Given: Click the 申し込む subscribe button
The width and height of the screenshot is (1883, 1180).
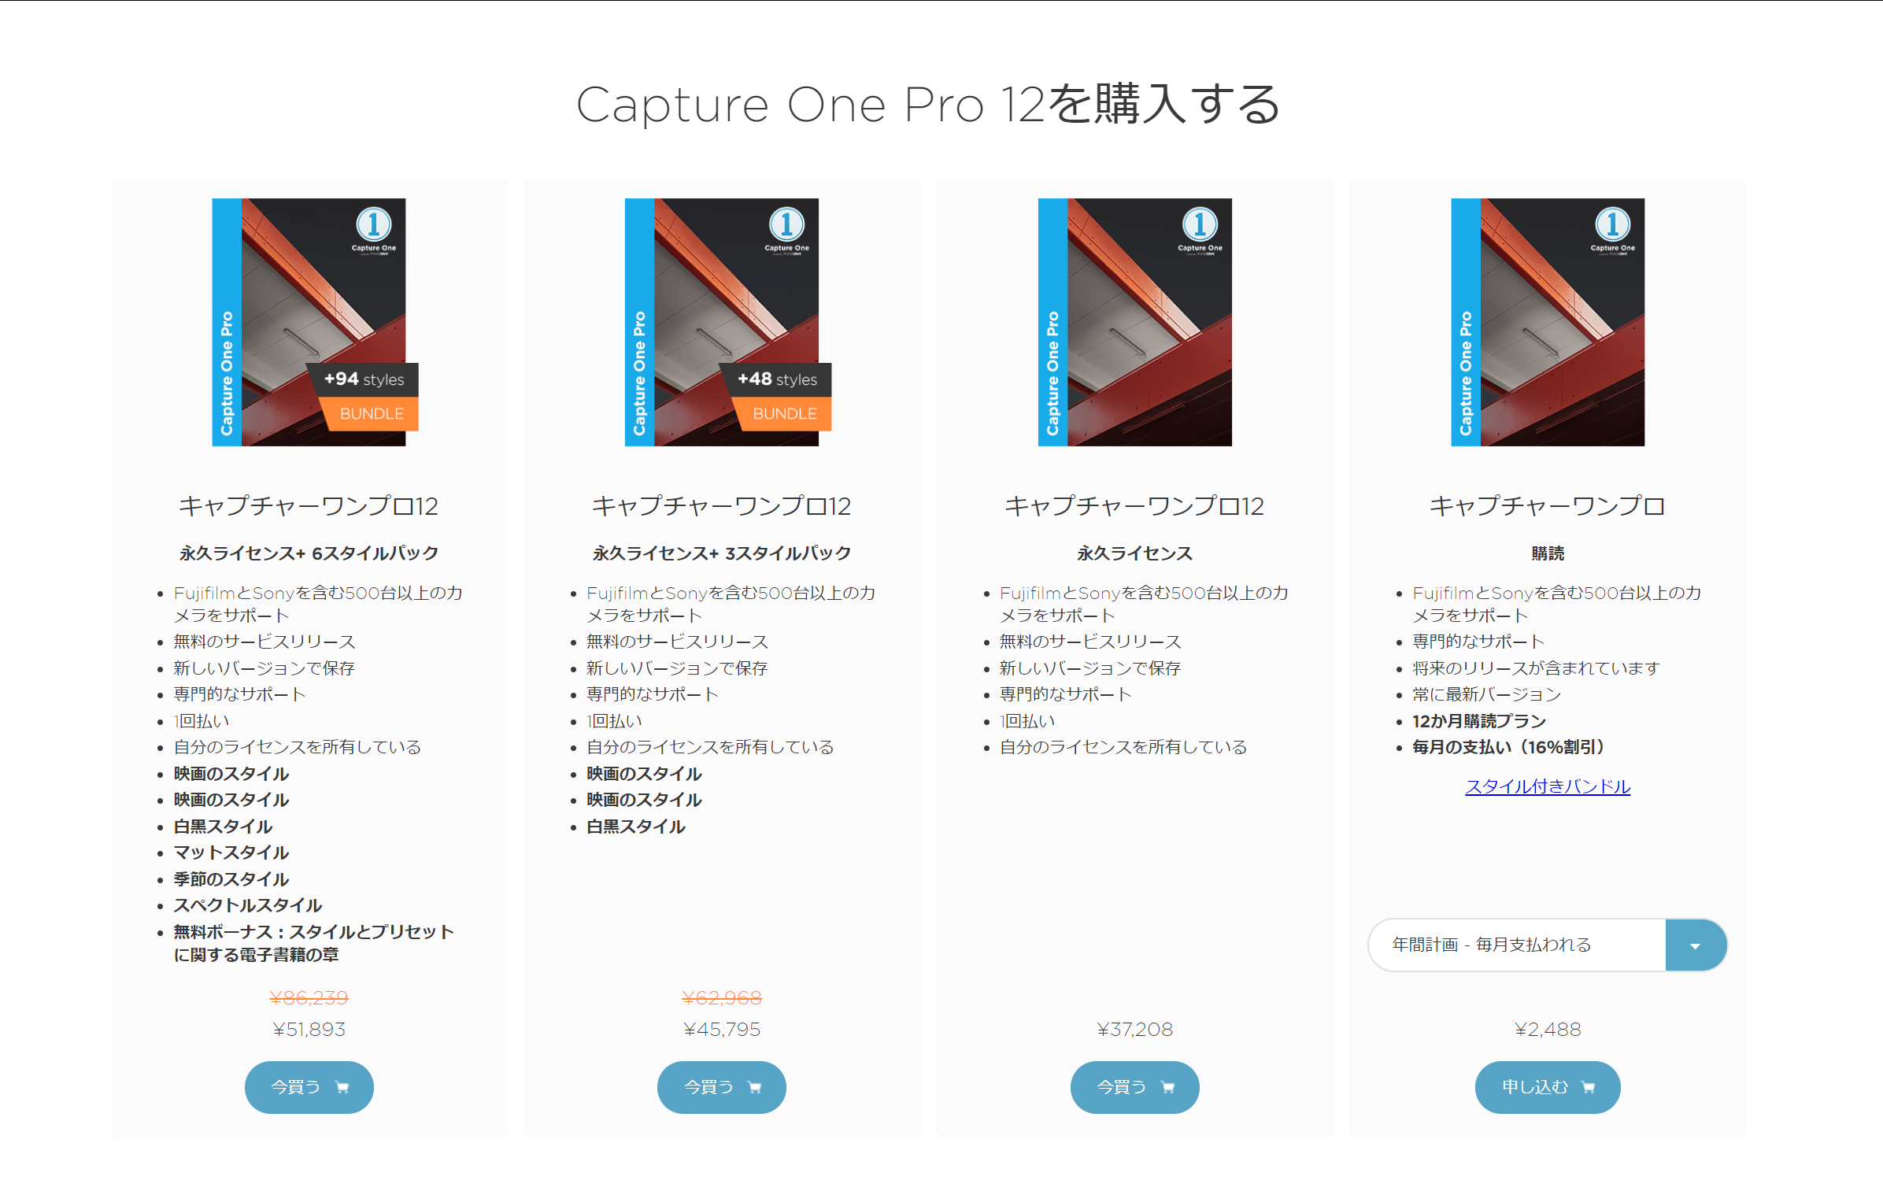Looking at the screenshot, I should coord(1548,1087).
